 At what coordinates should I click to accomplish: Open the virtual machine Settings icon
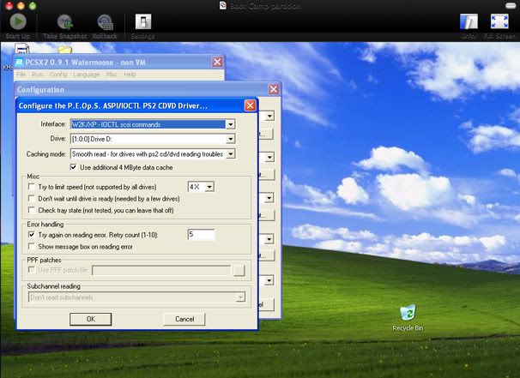coord(143,22)
